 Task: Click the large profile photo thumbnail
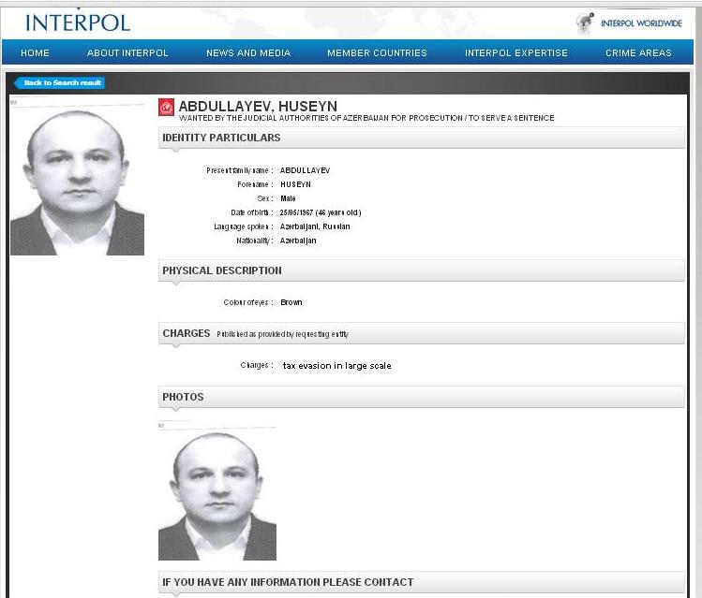point(77,181)
